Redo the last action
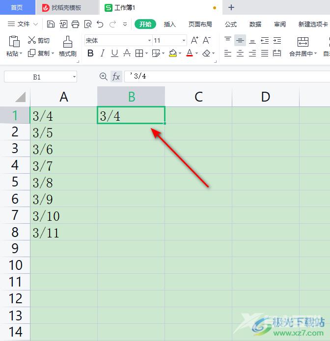This screenshot has width=330, height=341. (112, 24)
